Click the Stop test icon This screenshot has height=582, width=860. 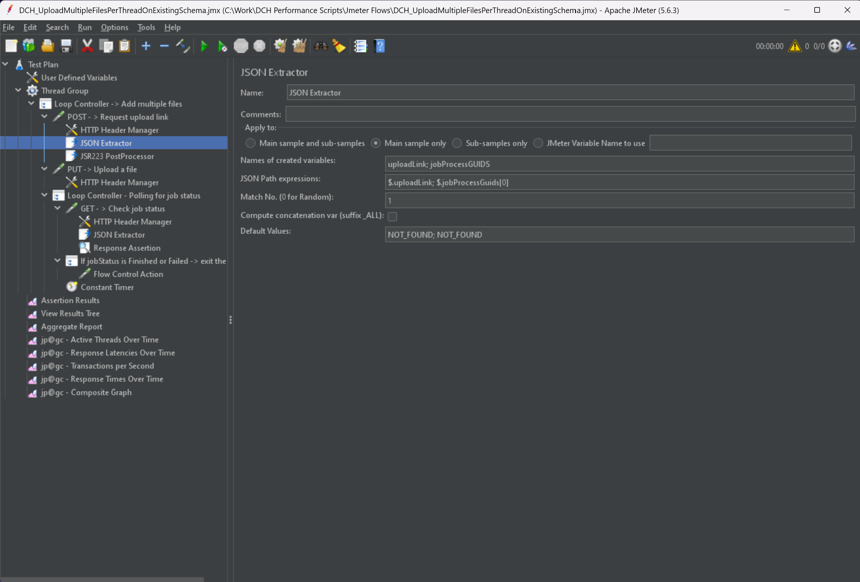pos(241,46)
